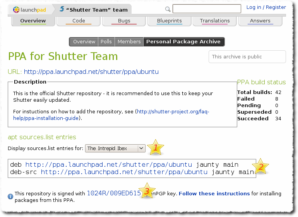Select Overview in the team sub-menu

point(84,42)
